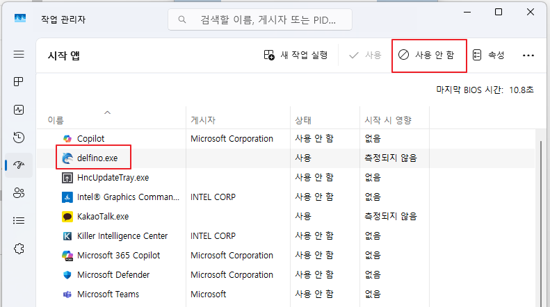
Task: Click the Task Manager app icon
Action: click(20, 18)
